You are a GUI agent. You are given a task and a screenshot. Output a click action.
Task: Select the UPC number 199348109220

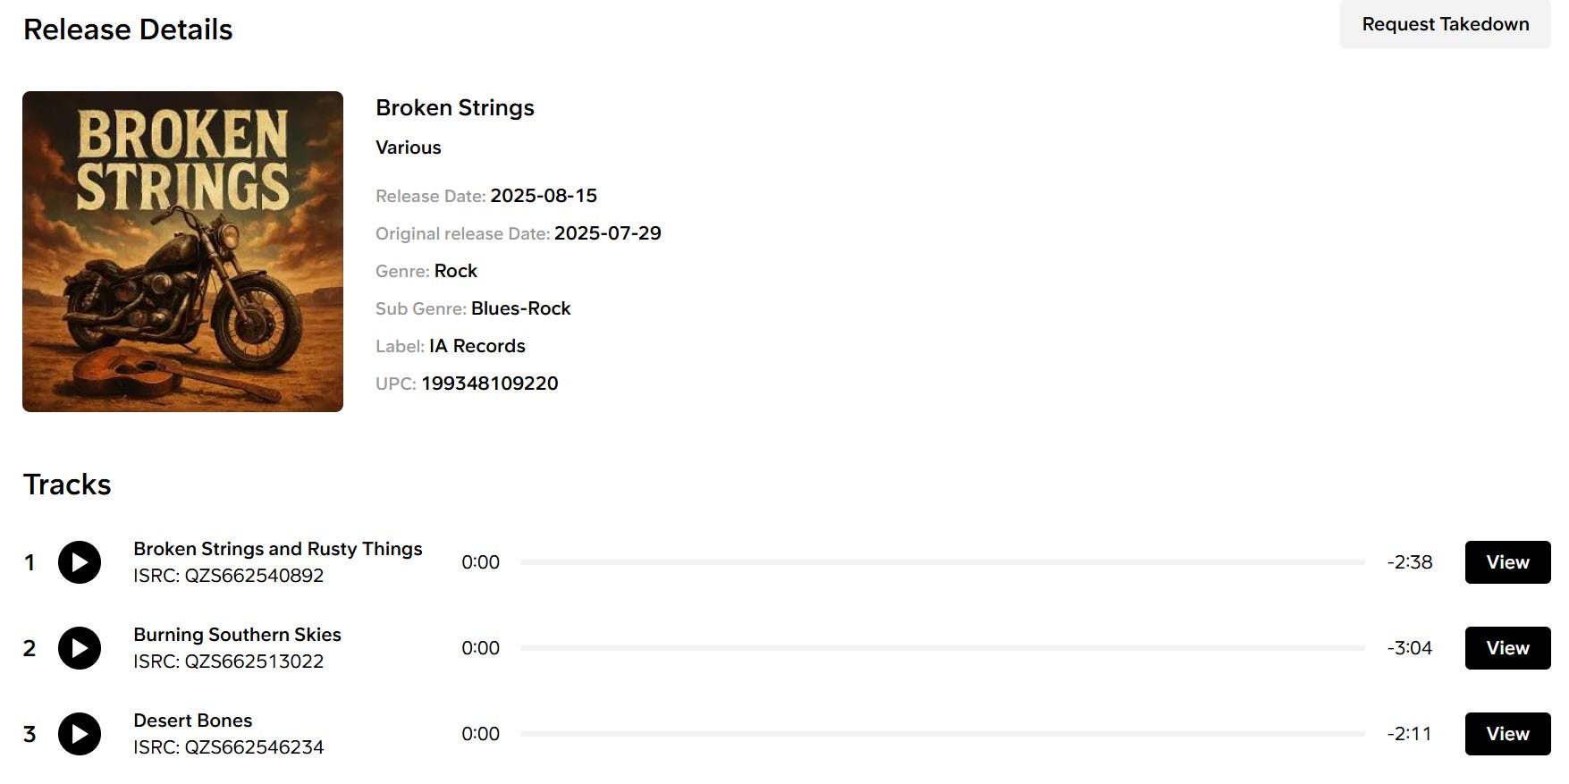pos(490,384)
